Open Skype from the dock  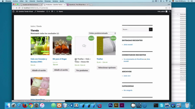point(161,105)
